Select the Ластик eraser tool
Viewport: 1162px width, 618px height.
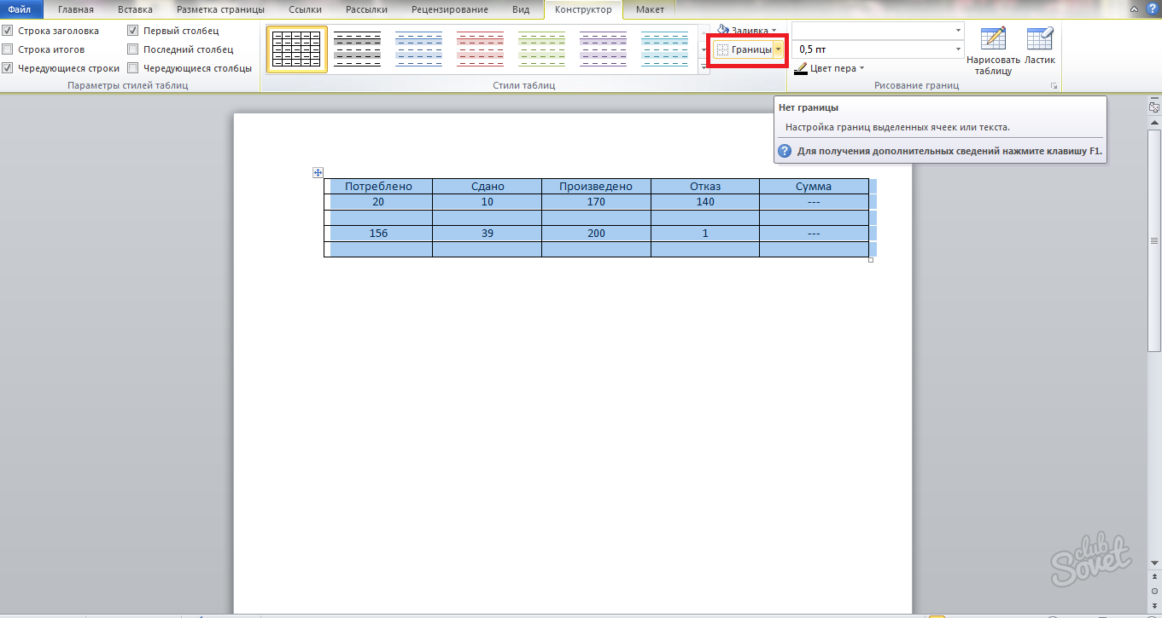[x=1040, y=44]
